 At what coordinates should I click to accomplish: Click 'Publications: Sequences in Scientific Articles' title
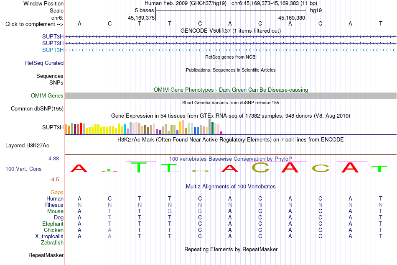click(231, 70)
